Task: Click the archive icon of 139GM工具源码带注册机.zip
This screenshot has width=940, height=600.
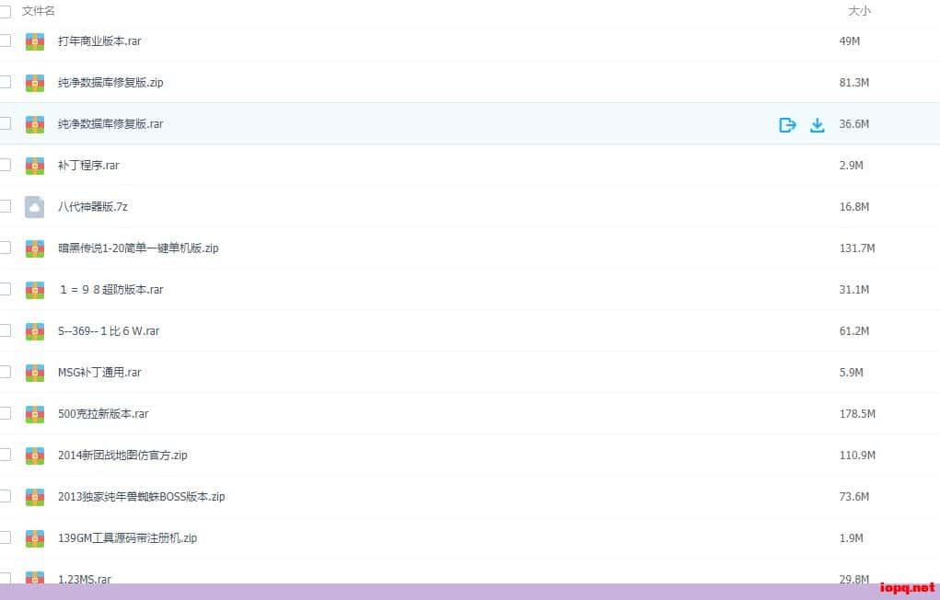Action: click(35, 538)
